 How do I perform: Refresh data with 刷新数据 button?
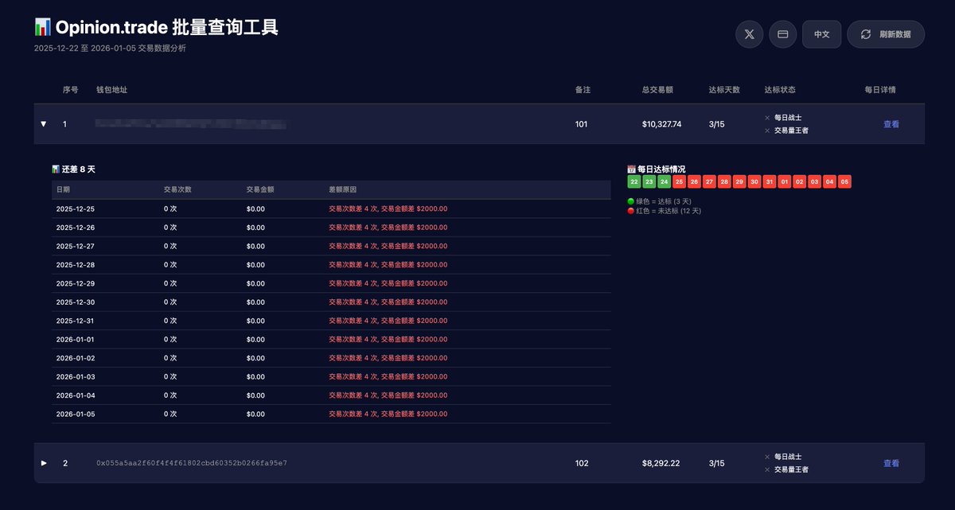pos(886,34)
